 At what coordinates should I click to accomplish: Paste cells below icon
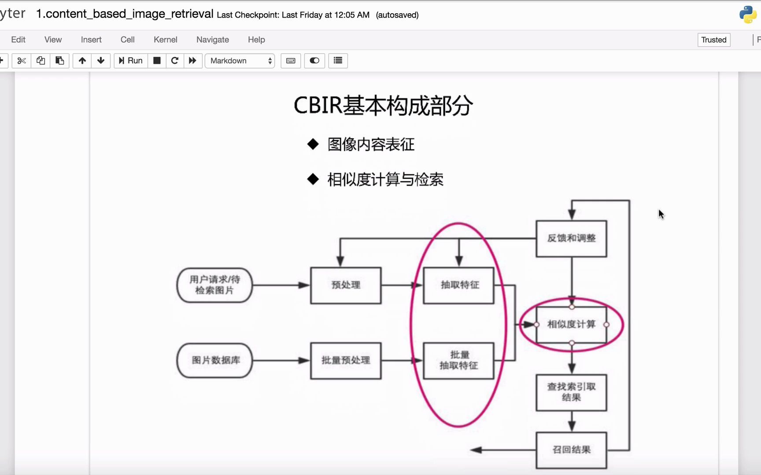point(59,61)
